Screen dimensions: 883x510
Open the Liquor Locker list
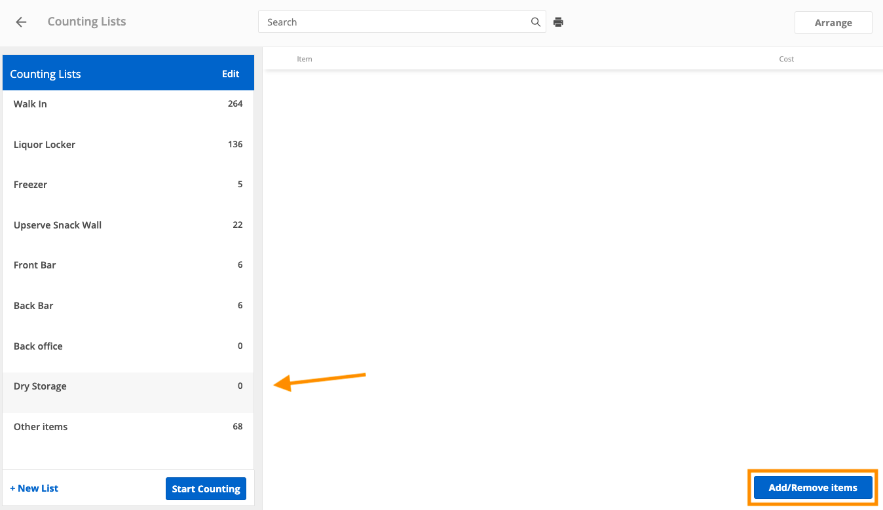point(128,145)
